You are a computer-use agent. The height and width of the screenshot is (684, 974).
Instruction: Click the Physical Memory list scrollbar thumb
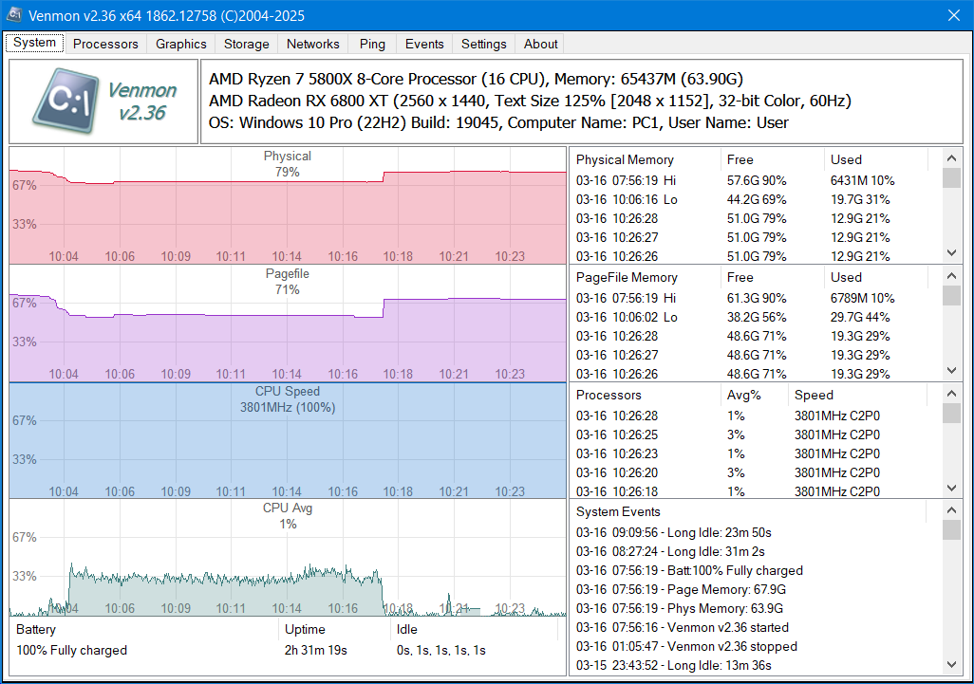(951, 177)
